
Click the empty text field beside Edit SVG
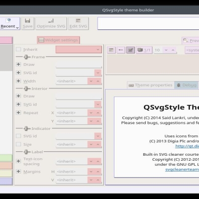pyautogui.click(x=148, y=23)
